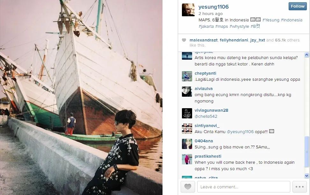Like the post with the heart button
This screenshot has width=310, height=195.
pyautogui.click(x=188, y=187)
